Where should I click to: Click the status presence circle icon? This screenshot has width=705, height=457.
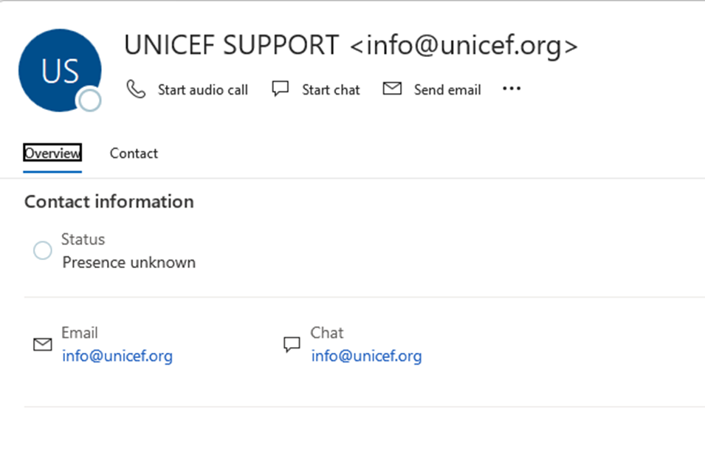(43, 250)
